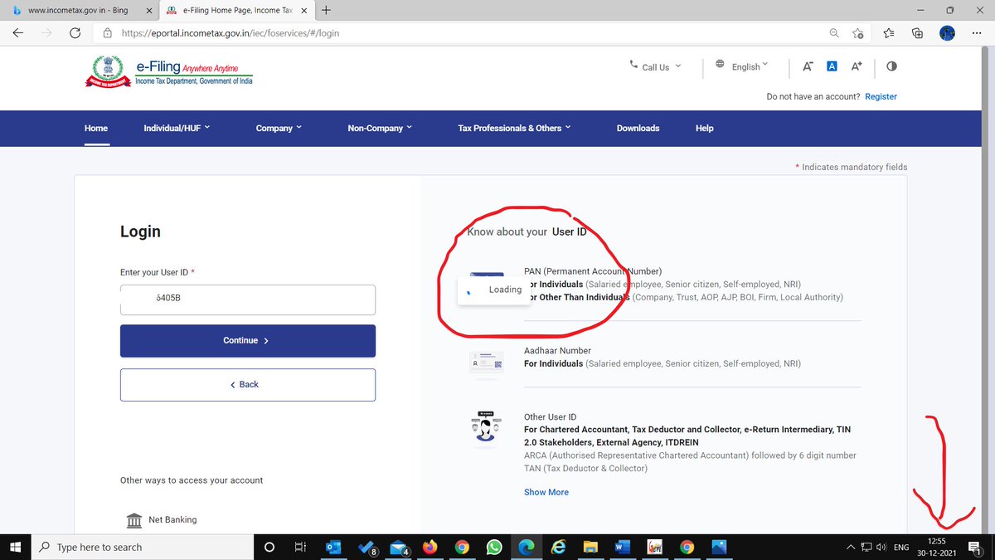Open Word from the taskbar
The height and width of the screenshot is (560, 995).
coord(623,547)
